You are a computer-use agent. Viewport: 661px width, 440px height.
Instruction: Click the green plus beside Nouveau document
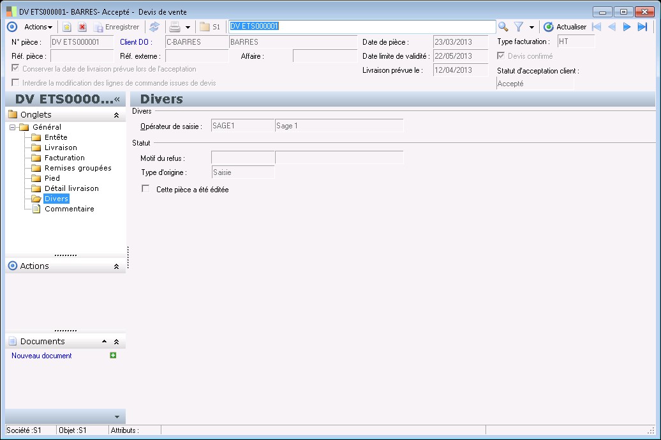tap(113, 356)
